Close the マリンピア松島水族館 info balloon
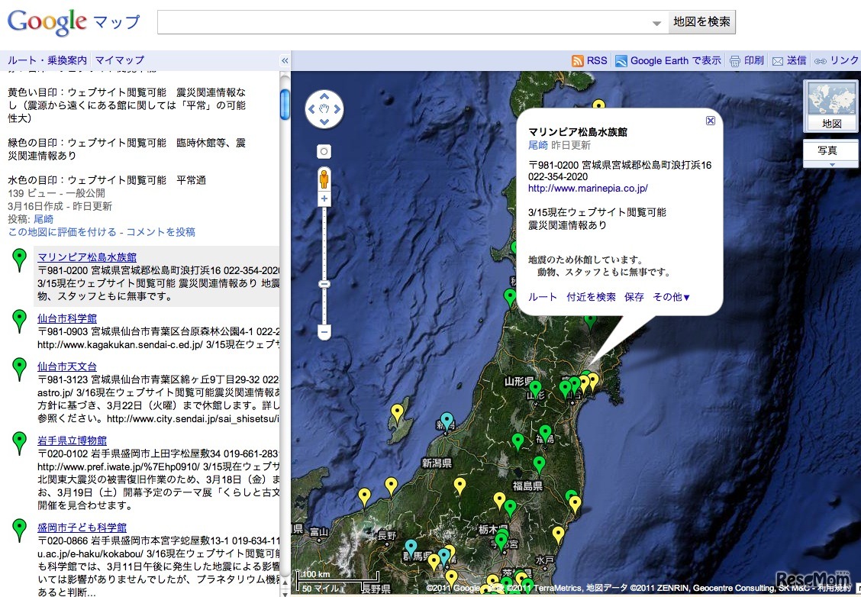The height and width of the screenshot is (597, 861). [x=711, y=121]
